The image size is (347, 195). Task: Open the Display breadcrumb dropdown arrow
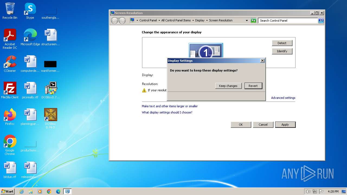click(207, 21)
